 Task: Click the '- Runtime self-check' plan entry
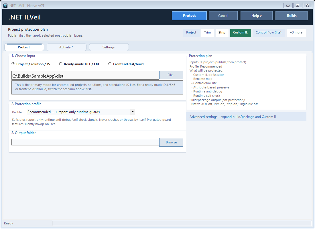tap(206, 96)
